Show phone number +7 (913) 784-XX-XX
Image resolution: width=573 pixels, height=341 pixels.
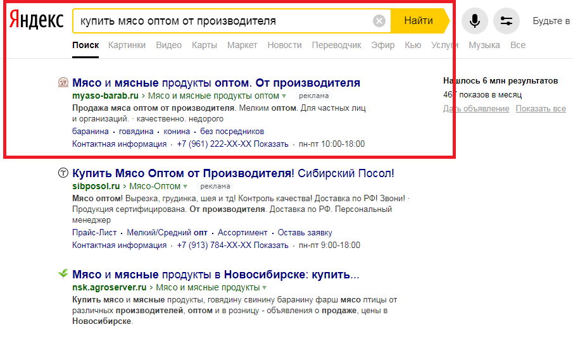pyautogui.click(x=232, y=245)
